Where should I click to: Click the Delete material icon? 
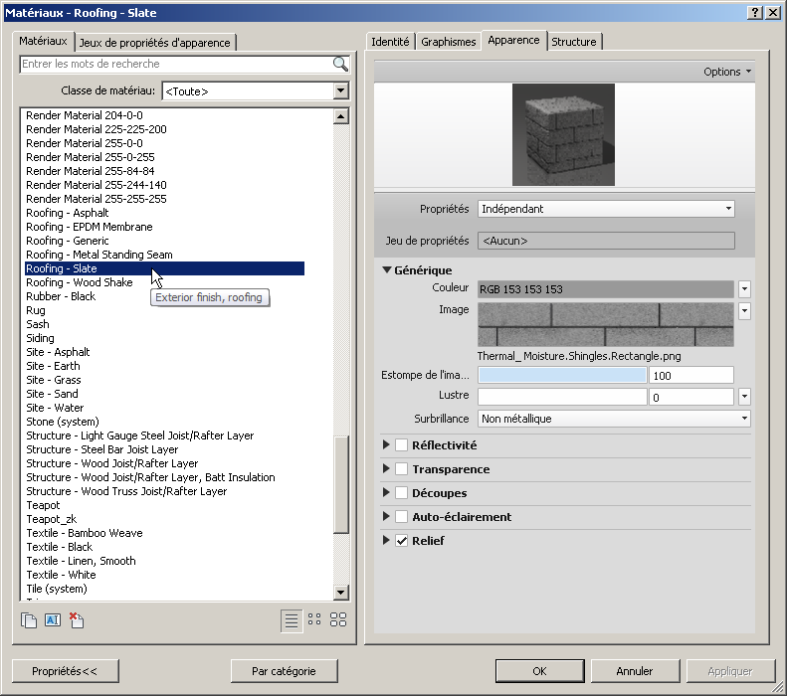tap(77, 620)
